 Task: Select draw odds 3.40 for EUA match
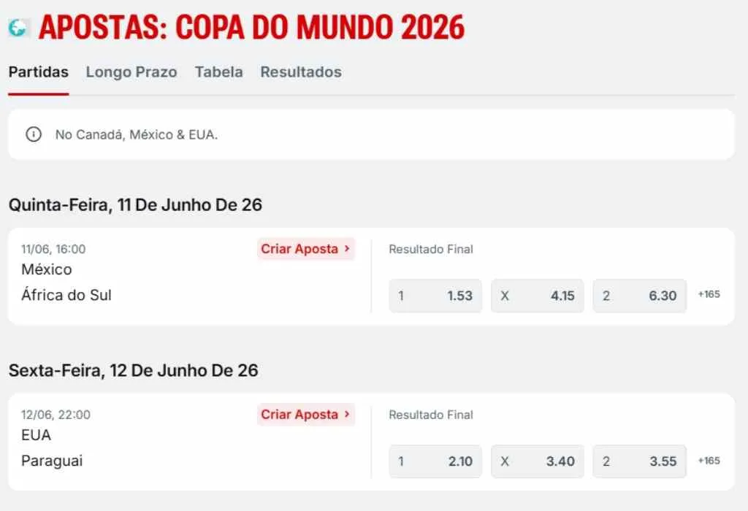(x=537, y=461)
